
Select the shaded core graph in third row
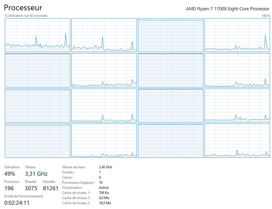pyautogui.click(x=37, y=105)
